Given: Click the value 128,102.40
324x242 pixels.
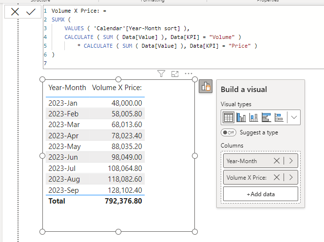Looking at the screenshot, I should [x=125, y=190].
